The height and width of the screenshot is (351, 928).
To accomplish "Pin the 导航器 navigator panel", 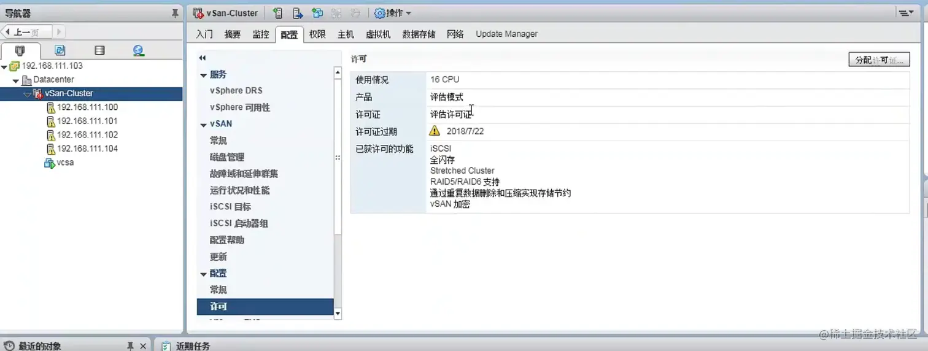I will click(176, 13).
